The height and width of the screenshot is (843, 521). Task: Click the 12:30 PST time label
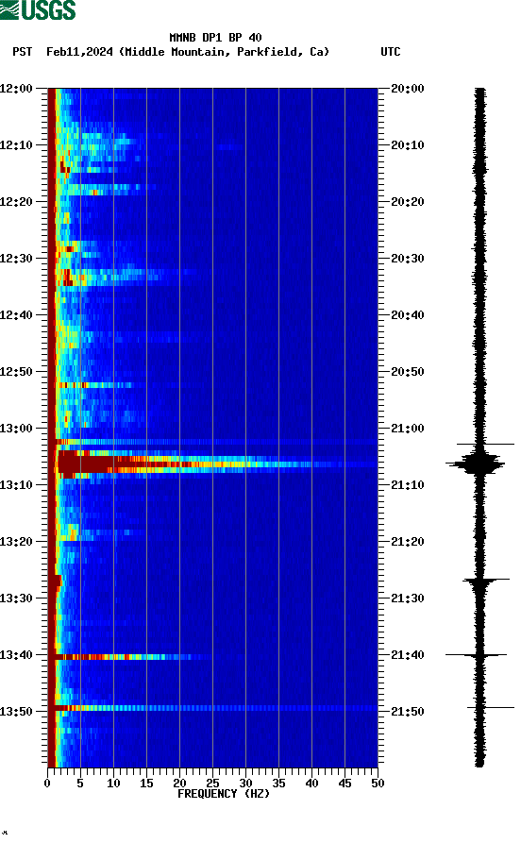pyautogui.click(x=16, y=258)
